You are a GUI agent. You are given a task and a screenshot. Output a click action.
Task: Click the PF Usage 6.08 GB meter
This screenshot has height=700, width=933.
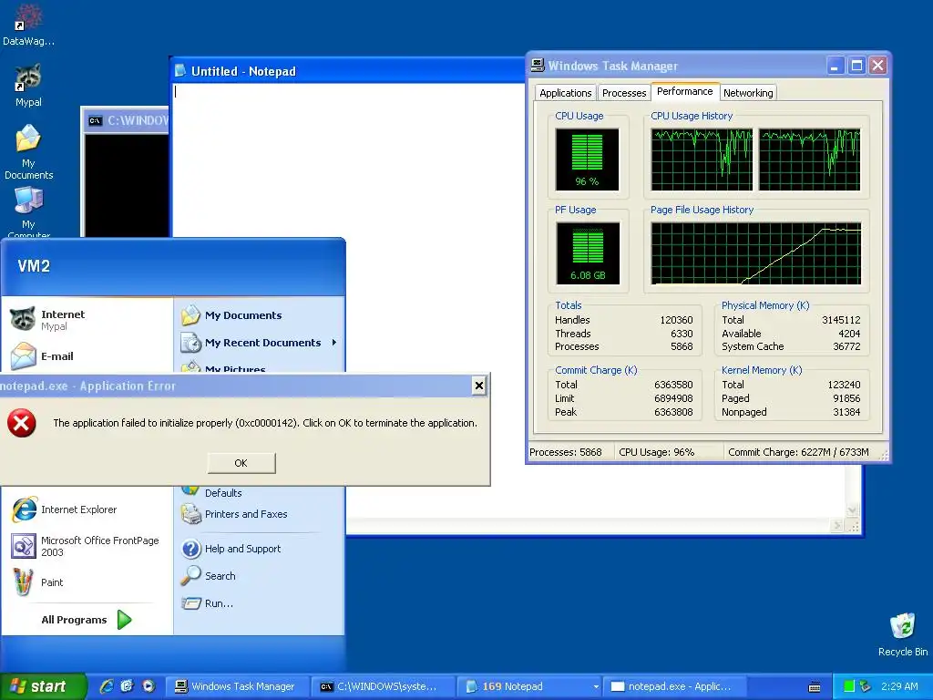tap(588, 253)
